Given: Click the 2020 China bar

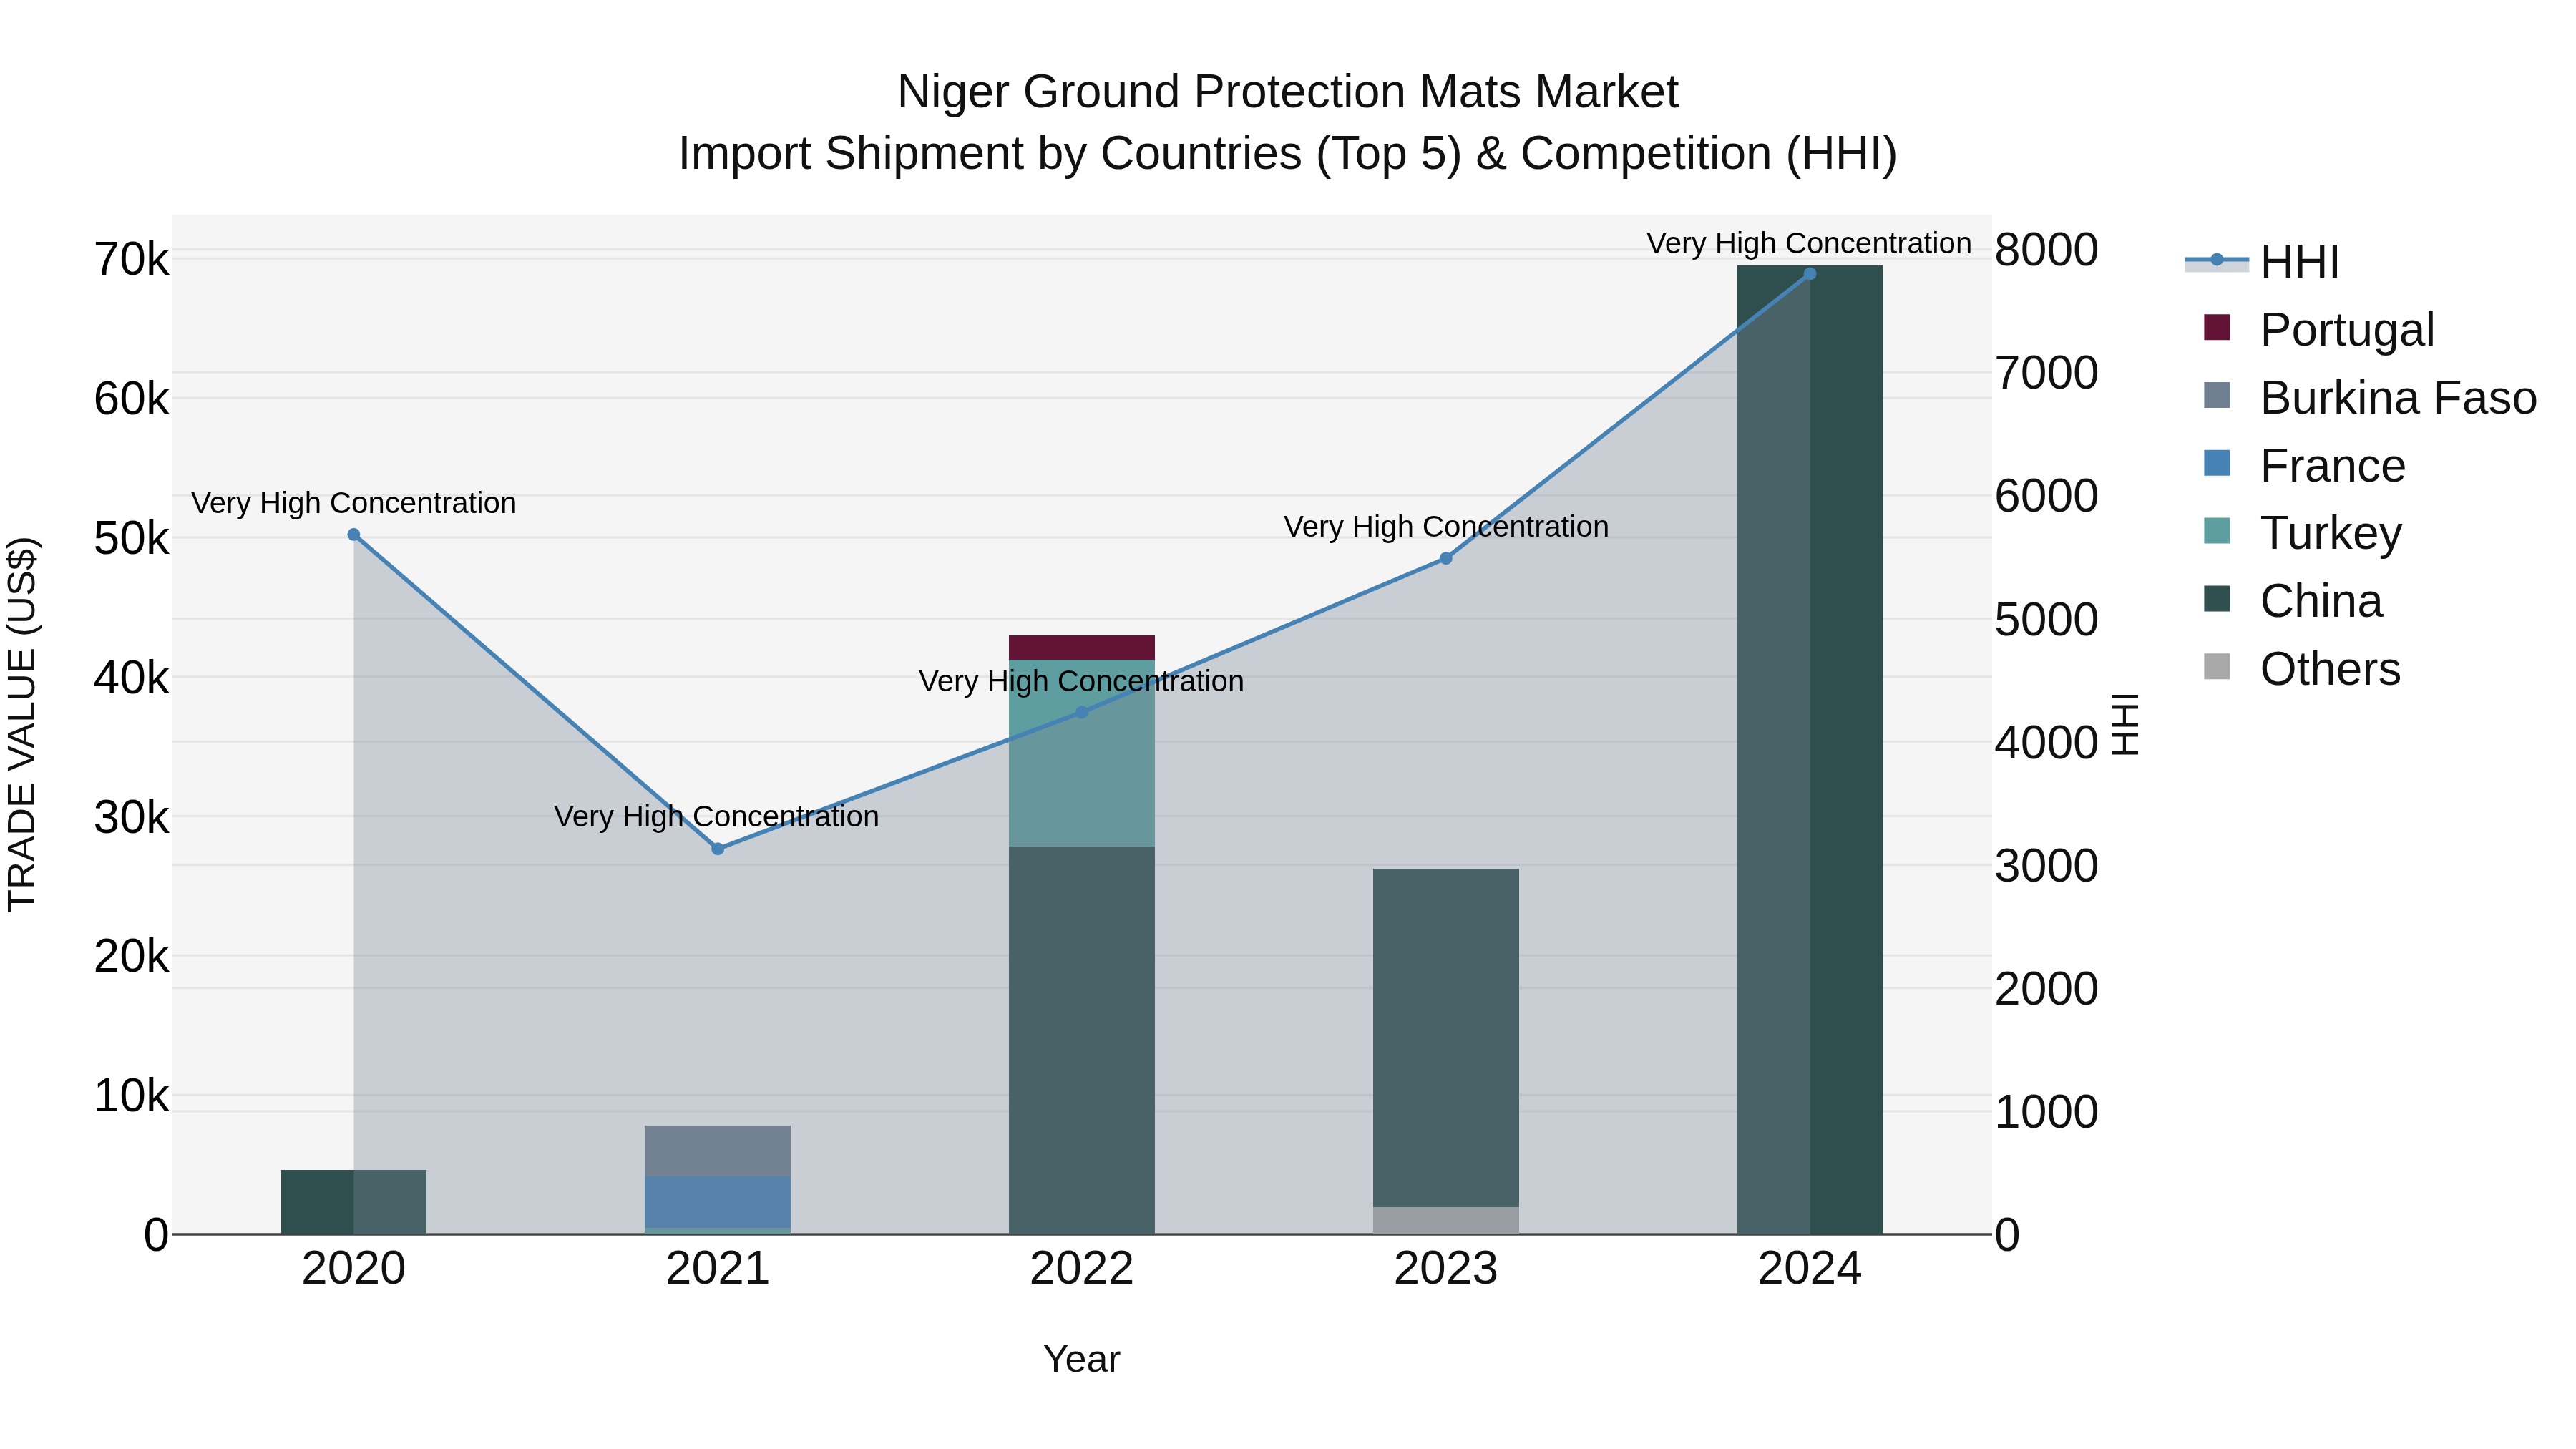Looking at the screenshot, I should tap(354, 1202).
